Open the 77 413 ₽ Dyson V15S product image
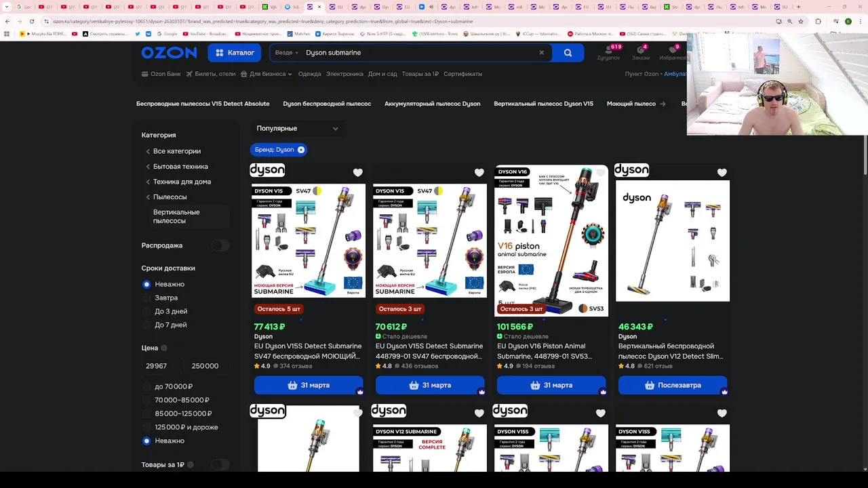The width and height of the screenshot is (868, 488). pos(309,241)
